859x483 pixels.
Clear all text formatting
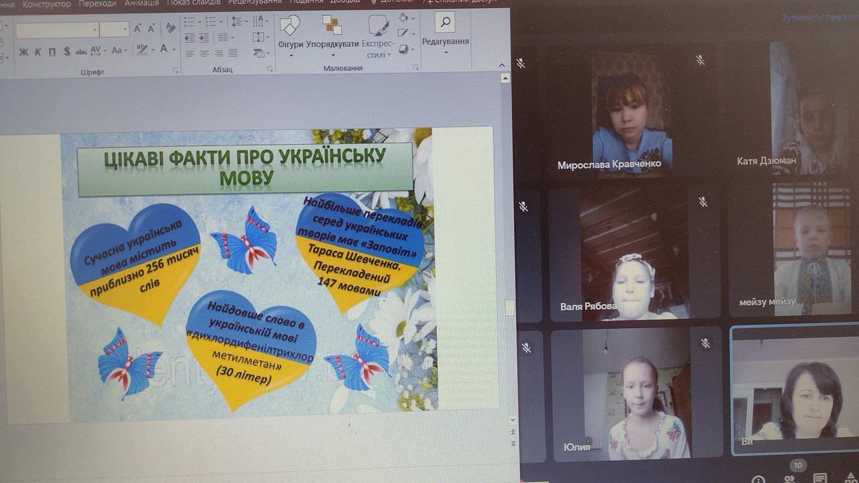point(170,28)
